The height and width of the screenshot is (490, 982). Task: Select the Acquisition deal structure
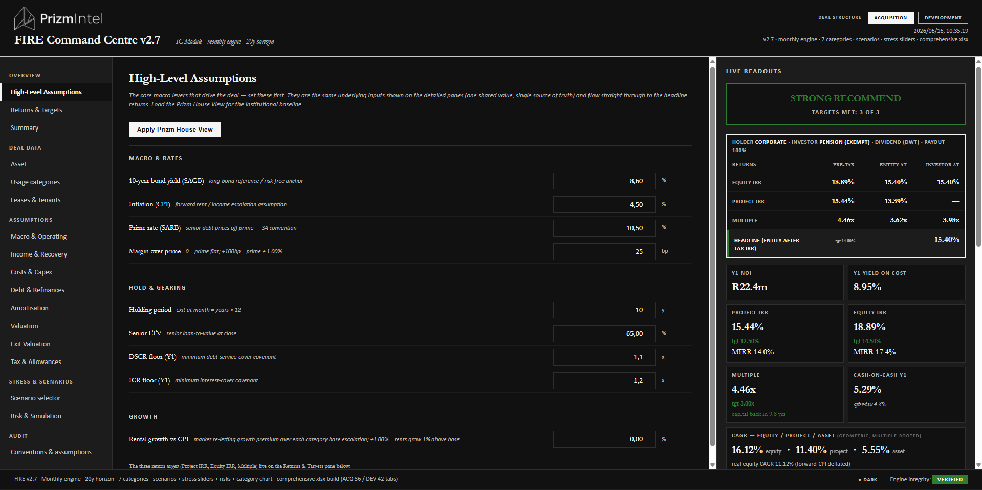pos(890,17)
